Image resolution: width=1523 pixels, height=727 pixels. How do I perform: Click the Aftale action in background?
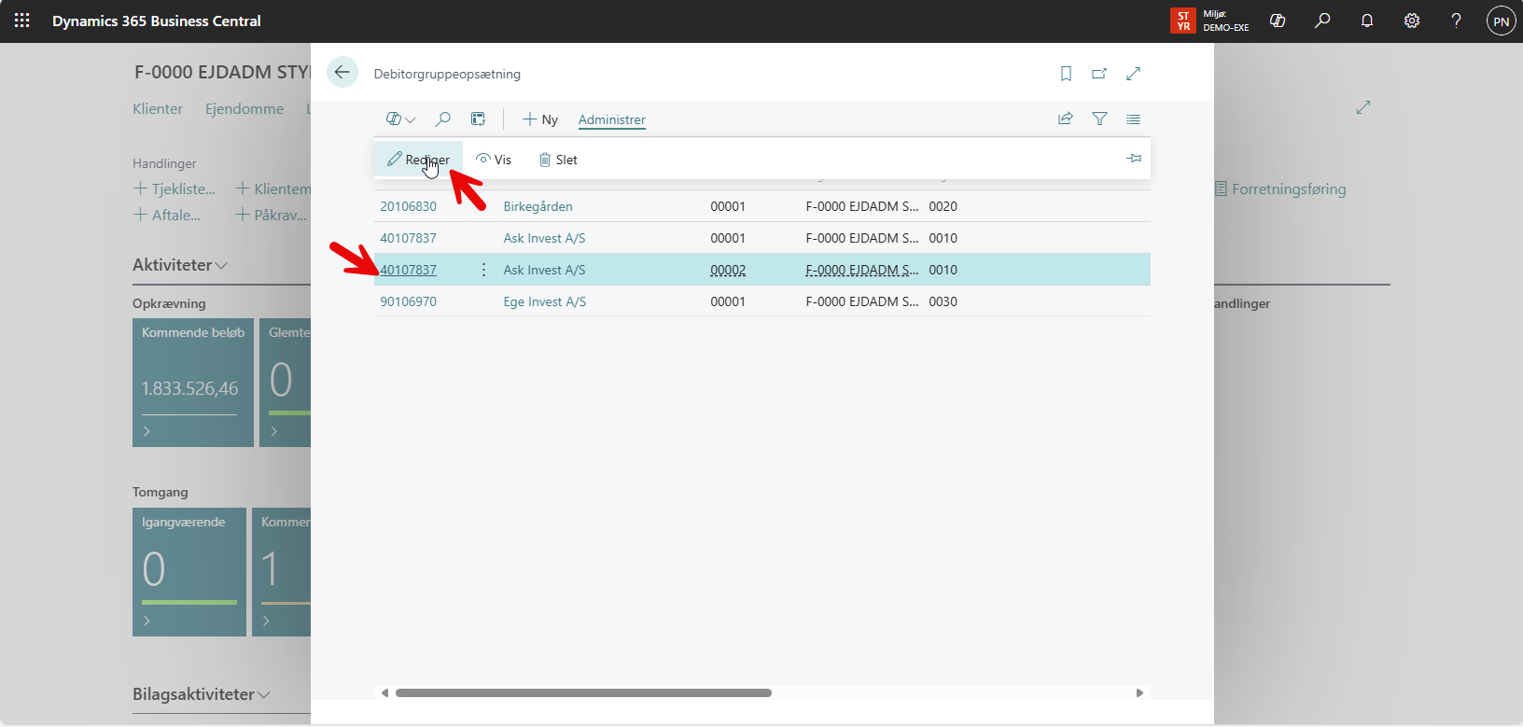[167, 215]
